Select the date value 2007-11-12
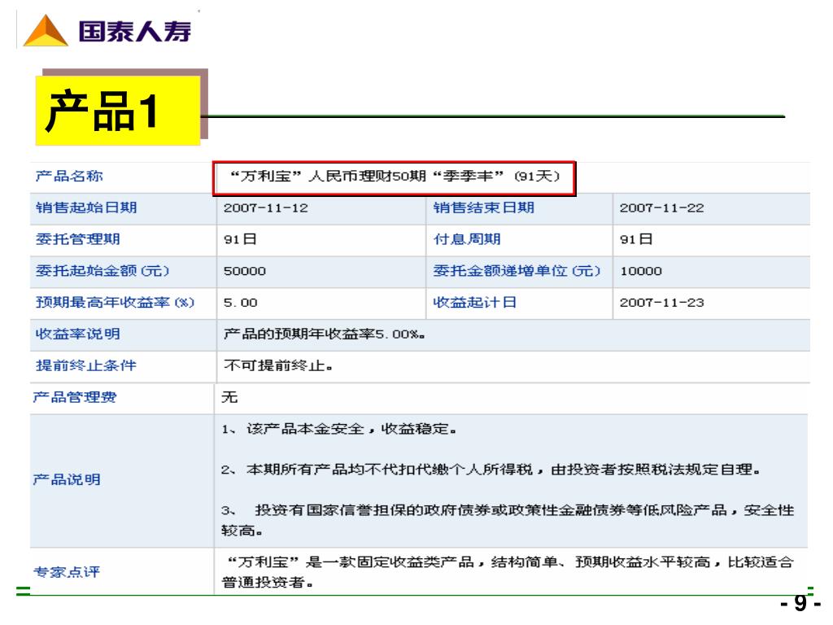The width and height of the screenshot is (833, 625). [266, 208]
